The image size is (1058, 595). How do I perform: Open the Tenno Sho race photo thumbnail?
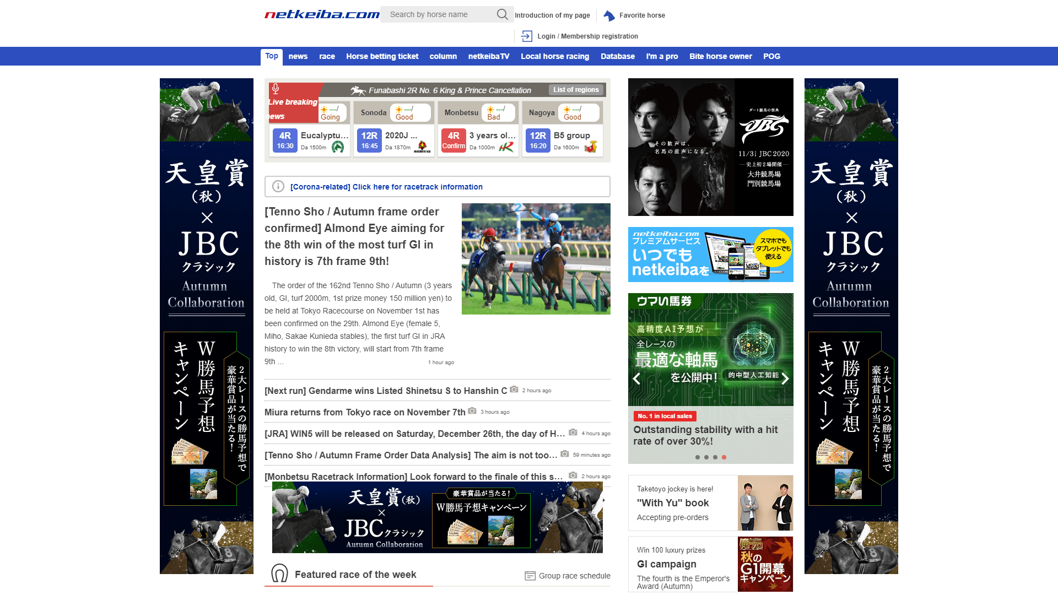[x=536, y=259]
